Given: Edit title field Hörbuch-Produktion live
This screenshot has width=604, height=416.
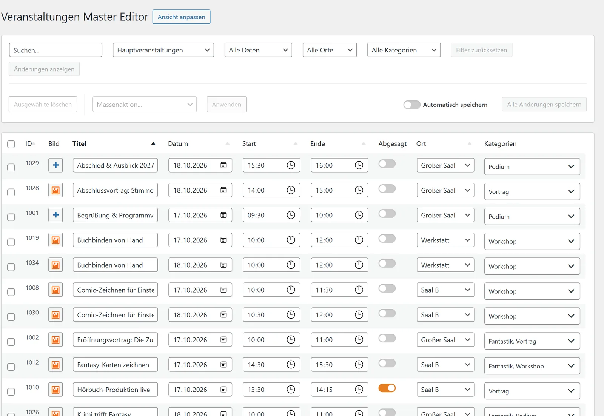Looking at the screenshot, I should click(x=115, y=389).
